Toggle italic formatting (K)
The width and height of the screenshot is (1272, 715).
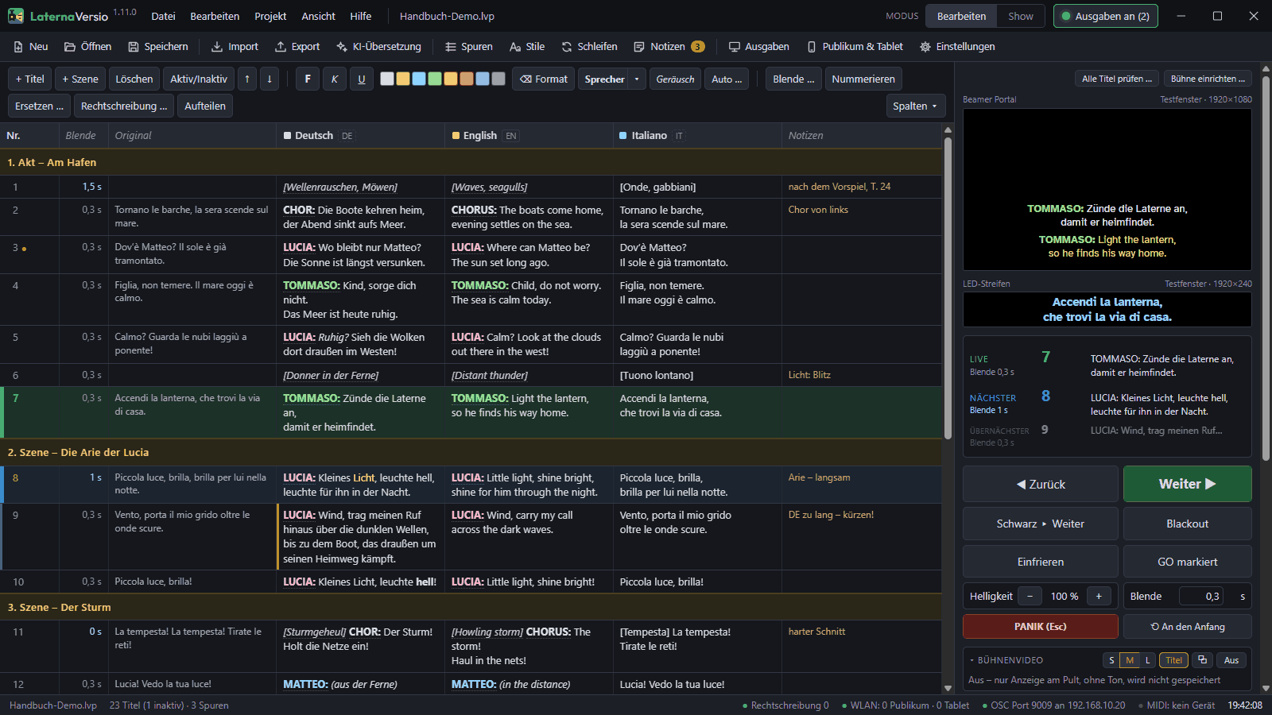pyautogui.click(x=335, y=79)
